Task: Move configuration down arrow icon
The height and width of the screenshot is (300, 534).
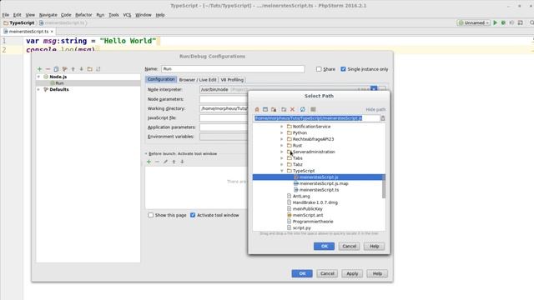Action: (82, 69)
